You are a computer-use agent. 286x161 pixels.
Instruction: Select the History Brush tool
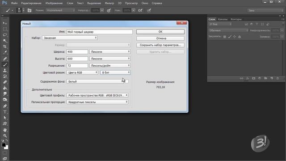tap(5, 76)
